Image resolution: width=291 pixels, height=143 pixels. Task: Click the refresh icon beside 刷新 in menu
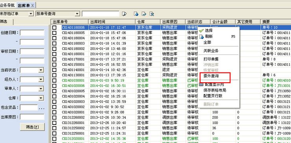tap(201, 36)
